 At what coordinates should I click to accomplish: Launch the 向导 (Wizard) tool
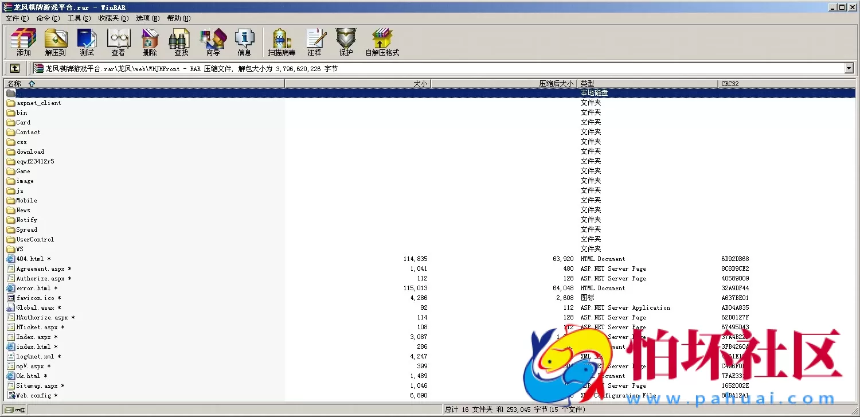pyautogui.click(x=213, y=42)
